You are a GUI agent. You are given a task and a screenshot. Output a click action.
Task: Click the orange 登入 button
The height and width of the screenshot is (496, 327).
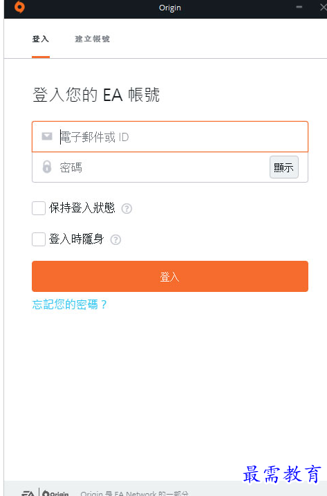[x=170, y=277]
